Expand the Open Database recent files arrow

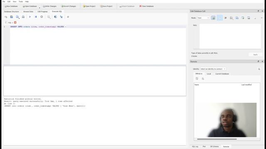39,7
